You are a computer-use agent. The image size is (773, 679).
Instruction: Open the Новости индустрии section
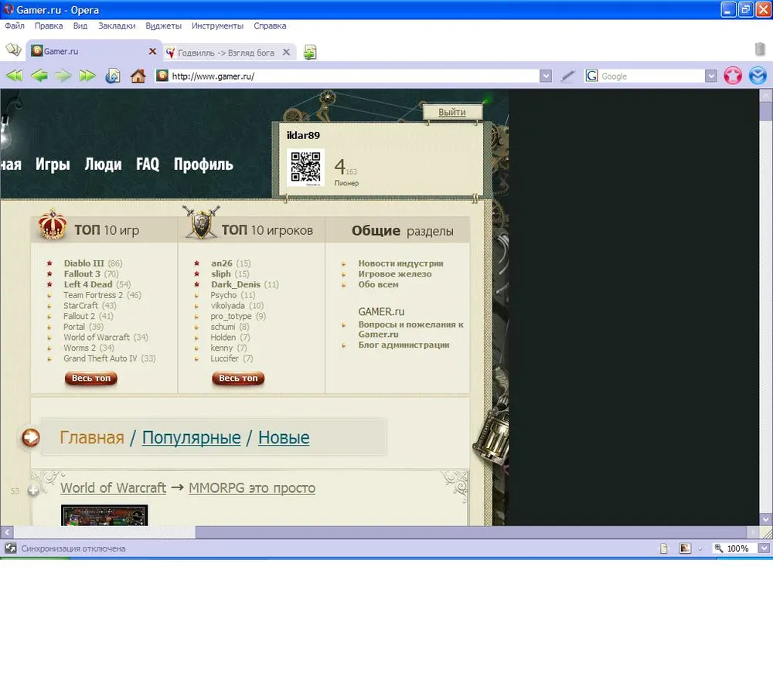[x=400, y=263]
